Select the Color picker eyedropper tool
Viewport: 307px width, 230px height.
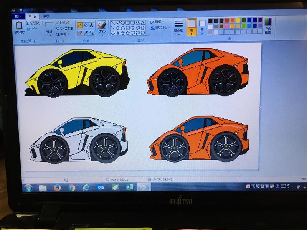[86, 33]
